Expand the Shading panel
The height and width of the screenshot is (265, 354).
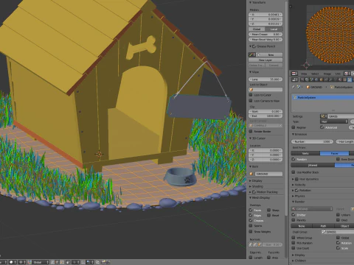(251, 186)
